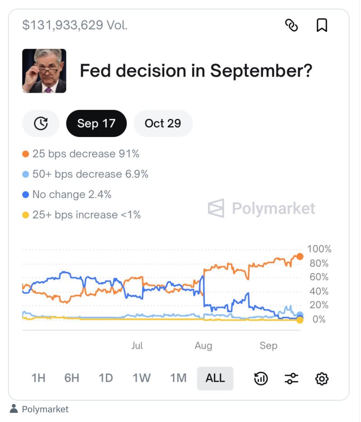The height and width of the screenshot is (422, 361).
Task: Click the Polymarket watermark logo
Action: pos(262,209)
